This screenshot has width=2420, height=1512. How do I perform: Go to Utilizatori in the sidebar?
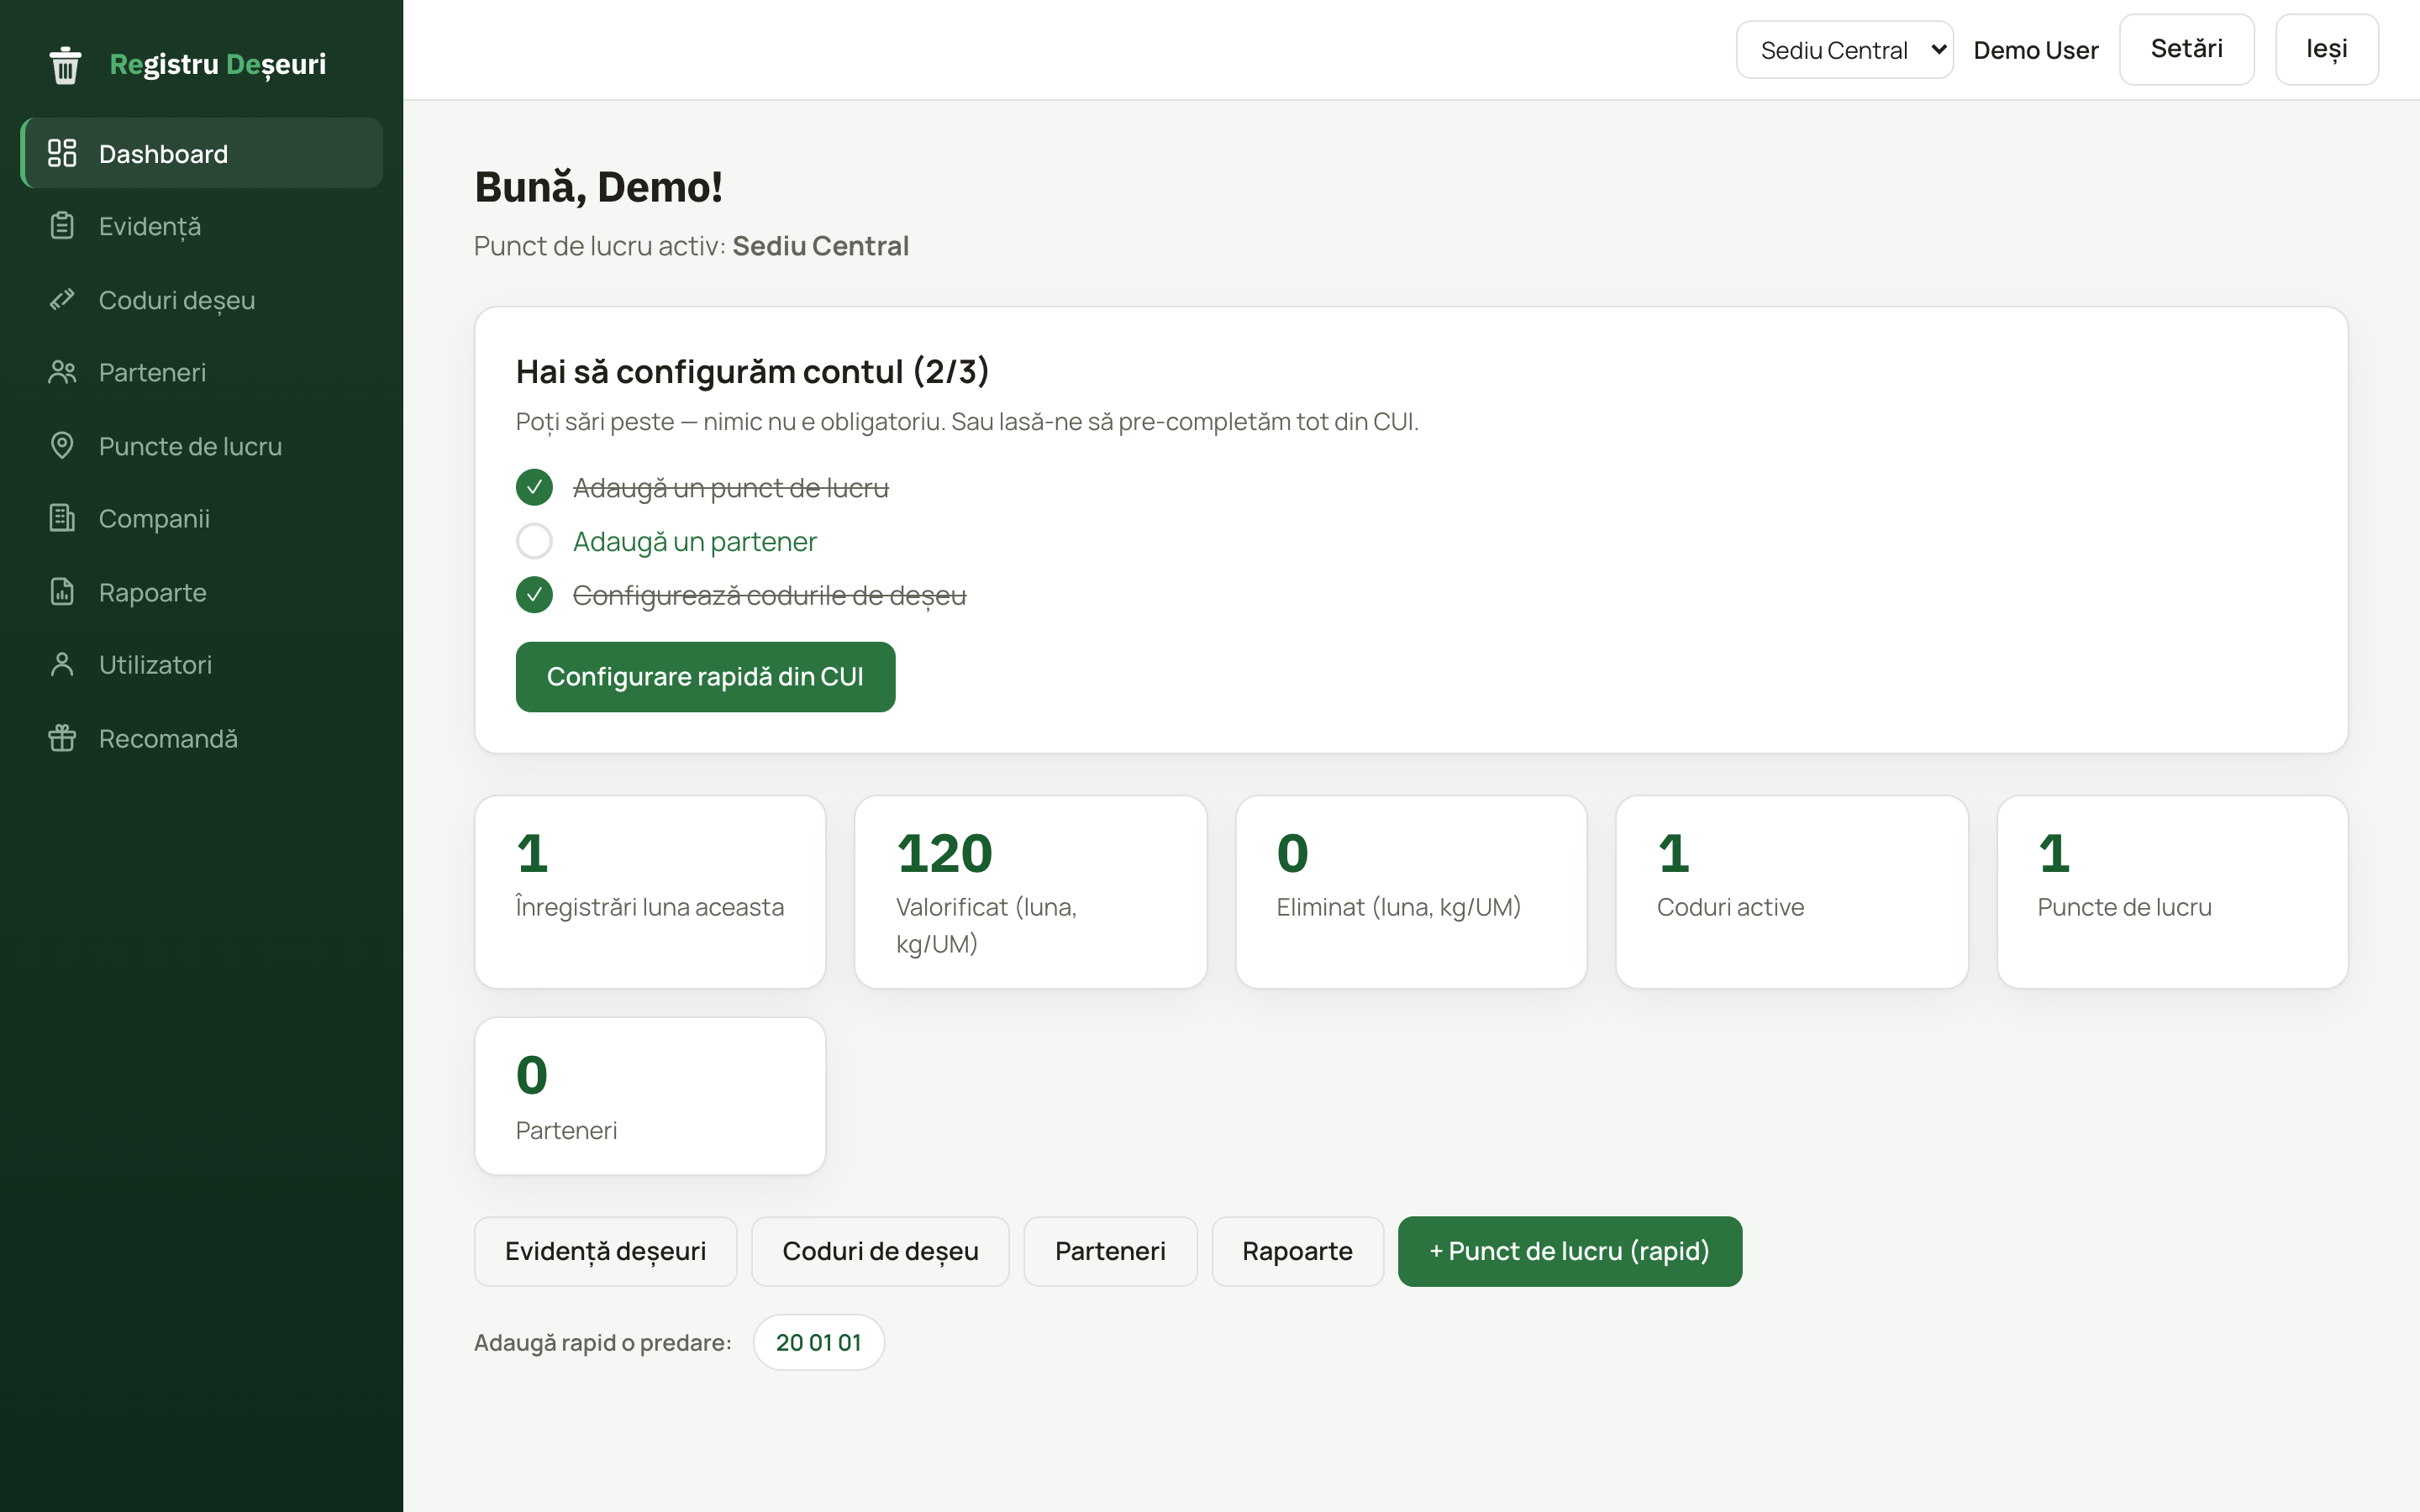[x=202, y=664]
